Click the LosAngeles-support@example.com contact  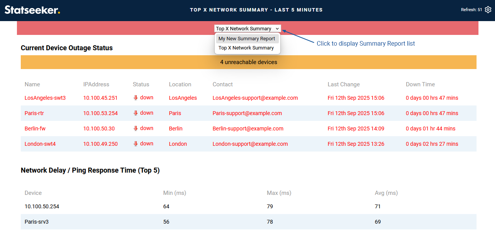tap(255, 98)
